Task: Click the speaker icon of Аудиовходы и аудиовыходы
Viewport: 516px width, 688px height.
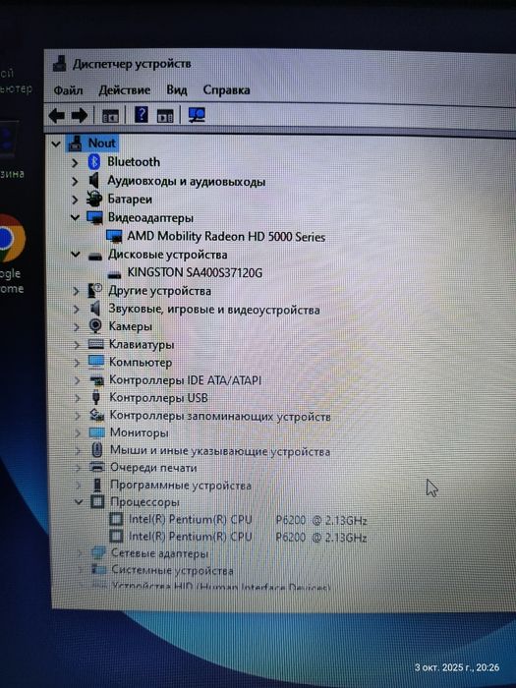Action: [x=94, y=180]
